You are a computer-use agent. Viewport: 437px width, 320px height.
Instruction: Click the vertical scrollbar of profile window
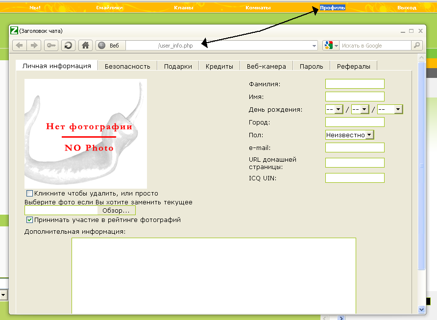click(x=421, y=167)
